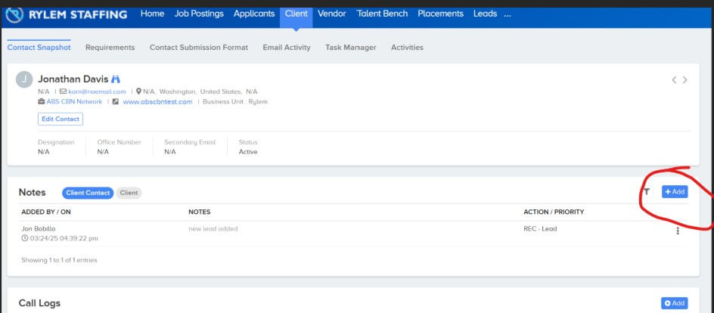Open the Talent Bench menu
This screenshot has height=313, width=714.
pyautogui.click(x=382, y=14)
